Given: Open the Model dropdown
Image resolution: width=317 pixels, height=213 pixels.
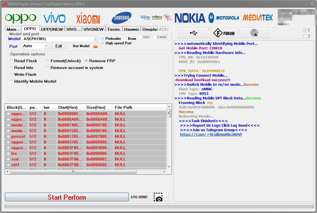Looking at the screenshot, I should point(96,39).
